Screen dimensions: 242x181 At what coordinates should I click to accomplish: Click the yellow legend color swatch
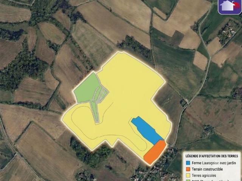click(x=188, y=175)
